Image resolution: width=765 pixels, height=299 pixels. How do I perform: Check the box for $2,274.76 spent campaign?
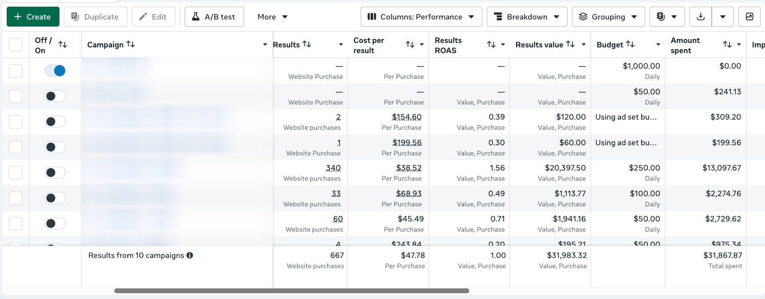click(x=16, y=198)
